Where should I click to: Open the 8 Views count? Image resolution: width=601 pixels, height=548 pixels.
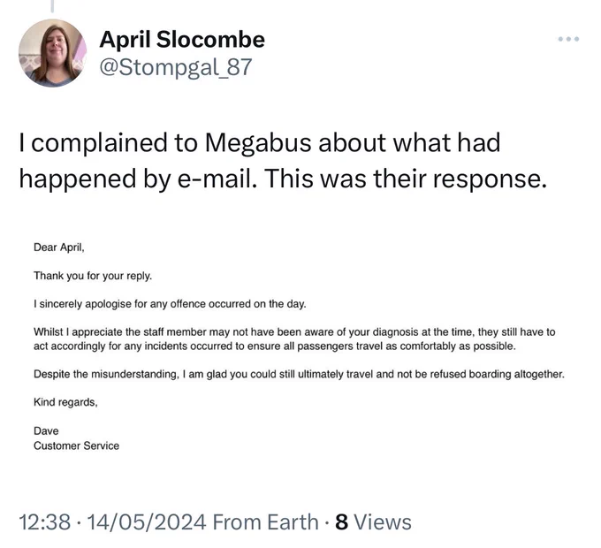[x=373, y=522]
